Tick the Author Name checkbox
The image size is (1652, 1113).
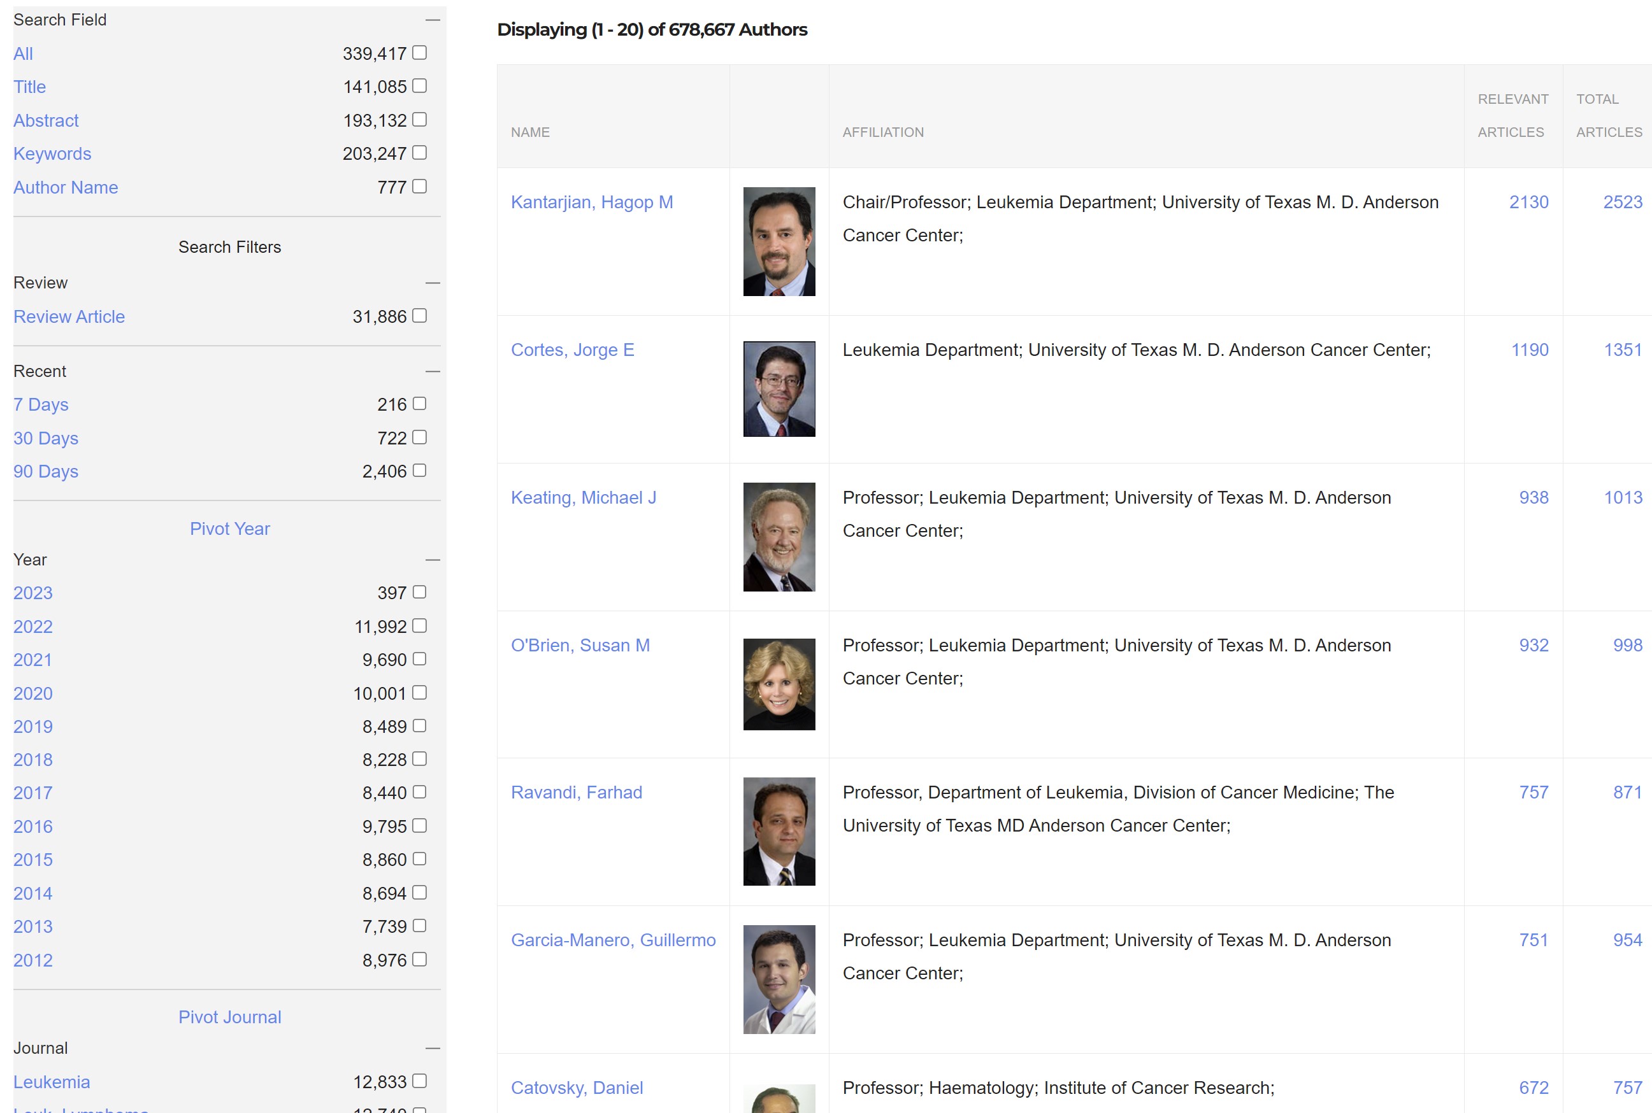pos(419,186)
